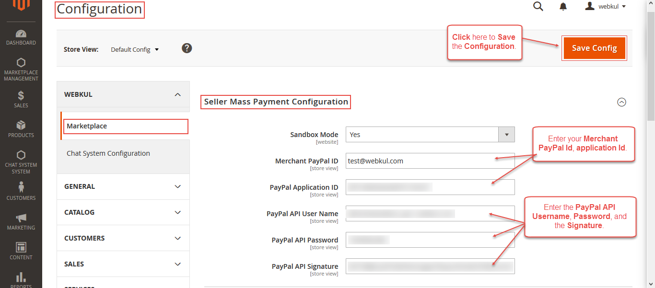Open the Dashboard sidebar icon
Viewport: 655px width, 288px height.
(21, 37)
